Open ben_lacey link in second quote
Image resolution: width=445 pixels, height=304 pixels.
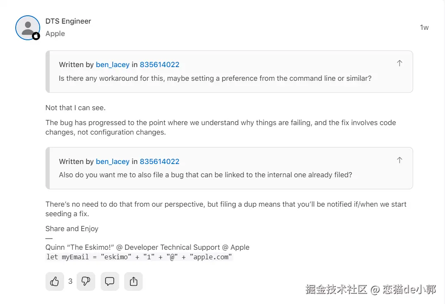point(113,162)
